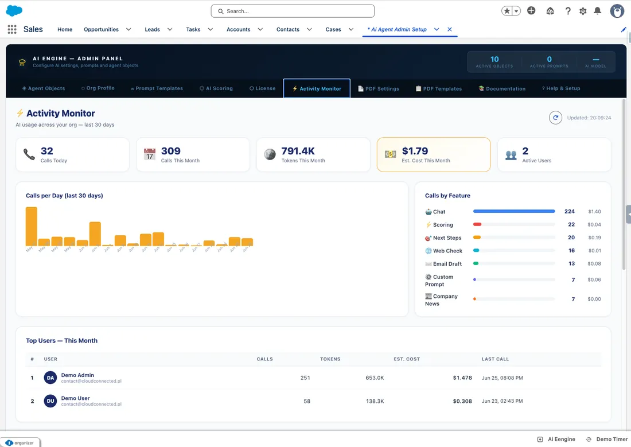
Task: Click the Web Check feature icon
Action: [x=428, y=251]
